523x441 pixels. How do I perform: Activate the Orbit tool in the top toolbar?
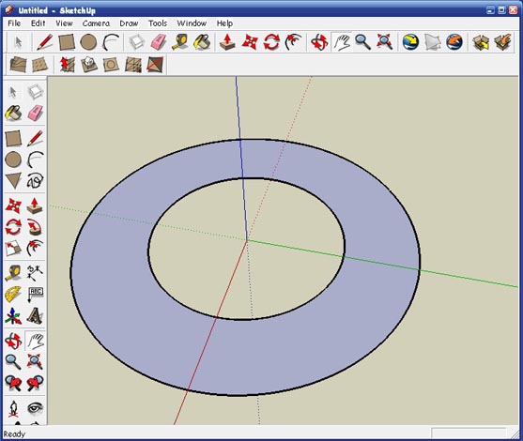point(319,42)
